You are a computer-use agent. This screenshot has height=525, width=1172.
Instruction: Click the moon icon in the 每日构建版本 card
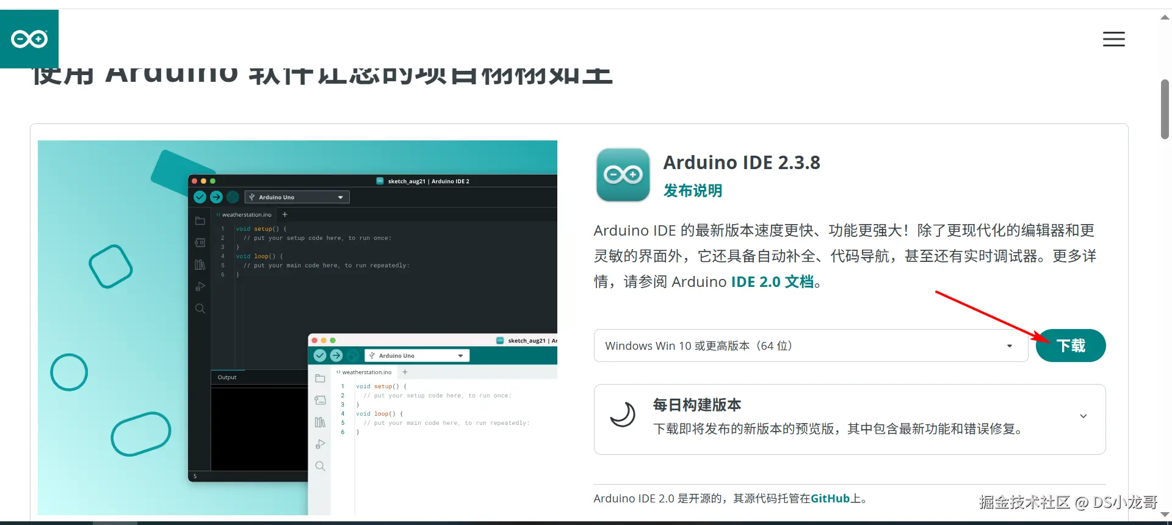coord(623,415)
